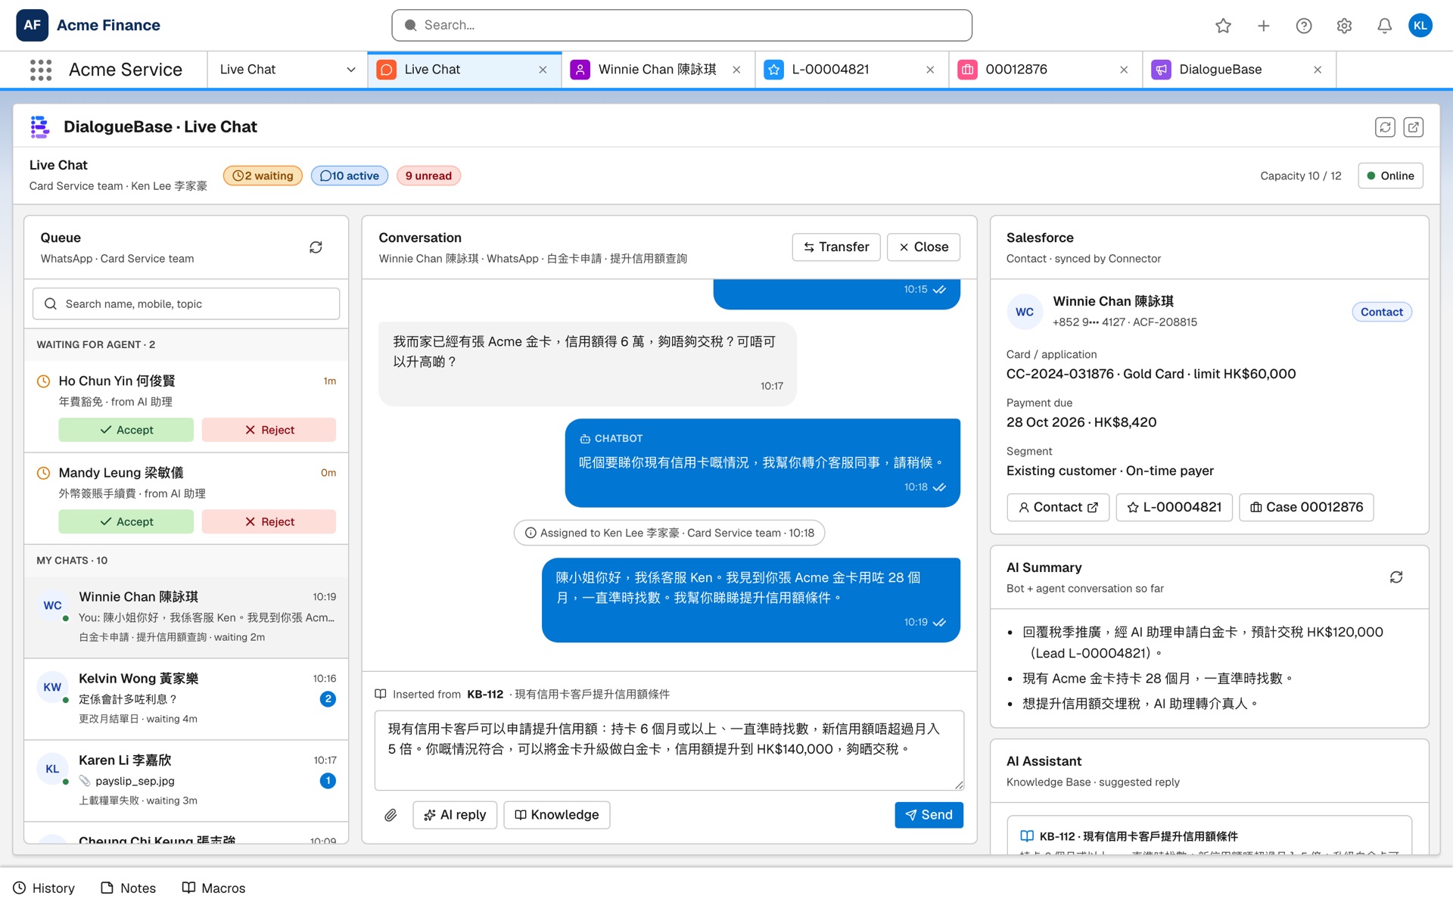Generate an AI reply

pos(455,815)
